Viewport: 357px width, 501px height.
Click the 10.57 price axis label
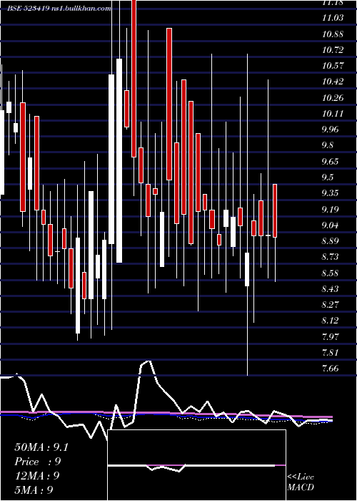coord(333,66)
